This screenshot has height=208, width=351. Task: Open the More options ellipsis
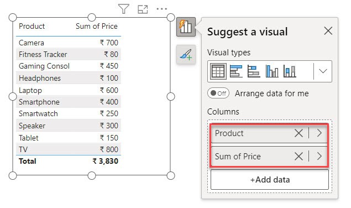(x=161, y=9)
